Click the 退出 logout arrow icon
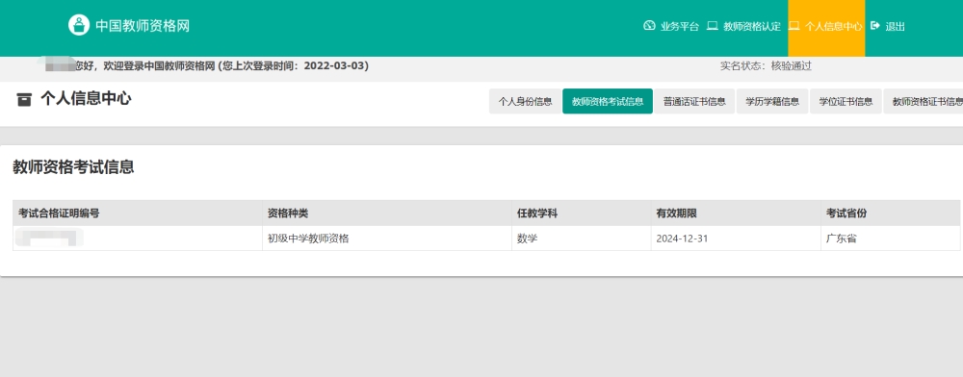This screenshot has height=377, width=963. 875,26
